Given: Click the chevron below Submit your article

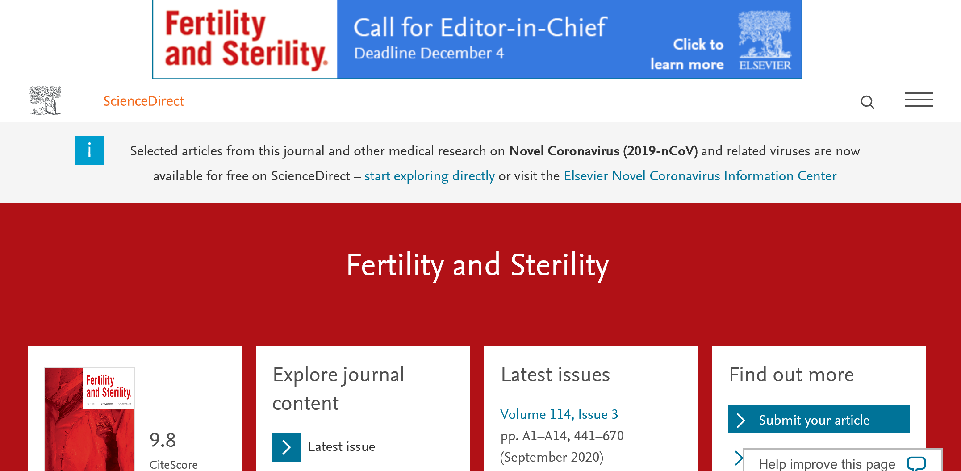Looking at the screenshot, I should point(738,458).
